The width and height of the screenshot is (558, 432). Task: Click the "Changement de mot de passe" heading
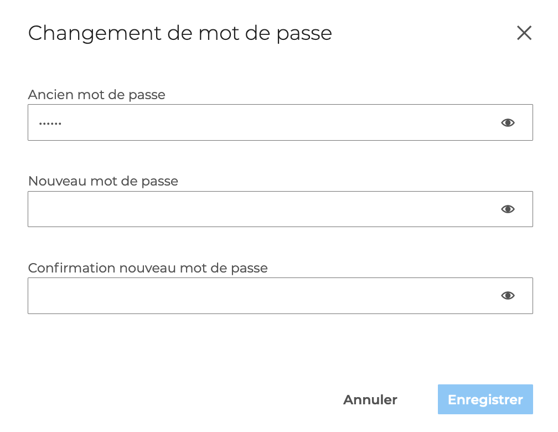[180, 33]
